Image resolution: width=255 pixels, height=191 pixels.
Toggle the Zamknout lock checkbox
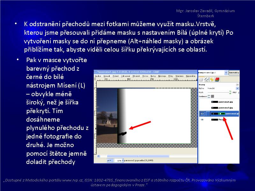[209, 96]
